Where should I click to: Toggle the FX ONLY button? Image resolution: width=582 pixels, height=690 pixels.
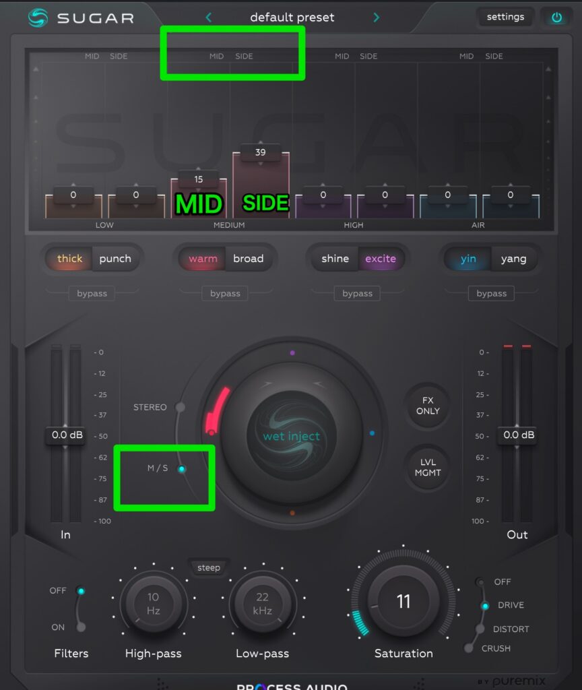[428, 406]
